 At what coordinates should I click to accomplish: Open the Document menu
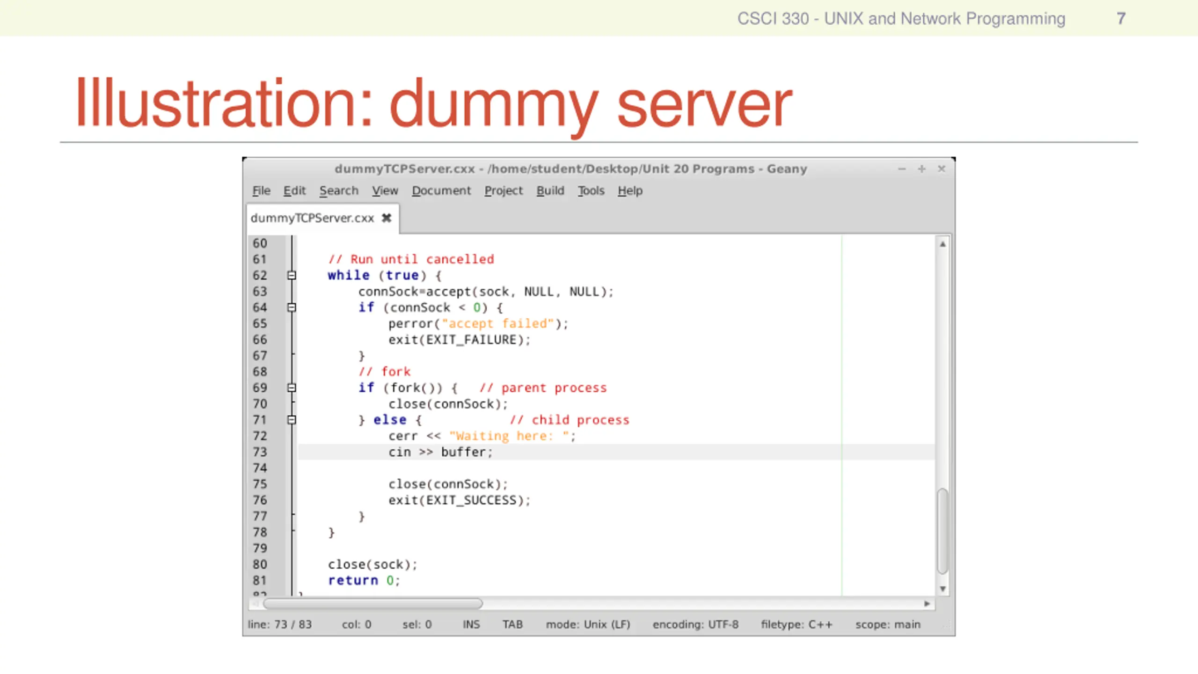441,191
